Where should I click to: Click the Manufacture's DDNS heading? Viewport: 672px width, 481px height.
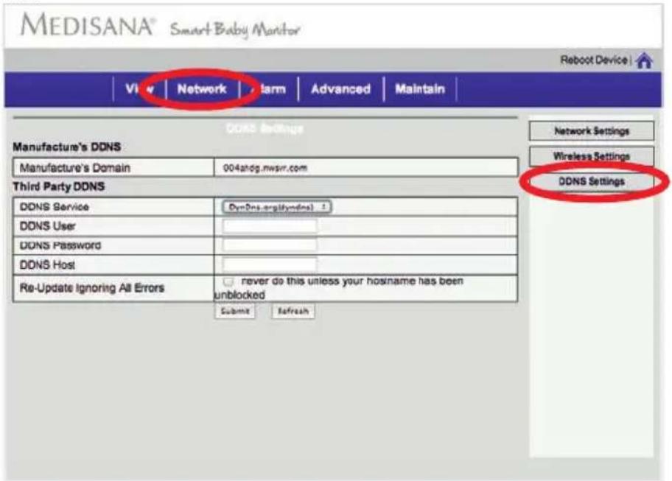coord(67,147)
